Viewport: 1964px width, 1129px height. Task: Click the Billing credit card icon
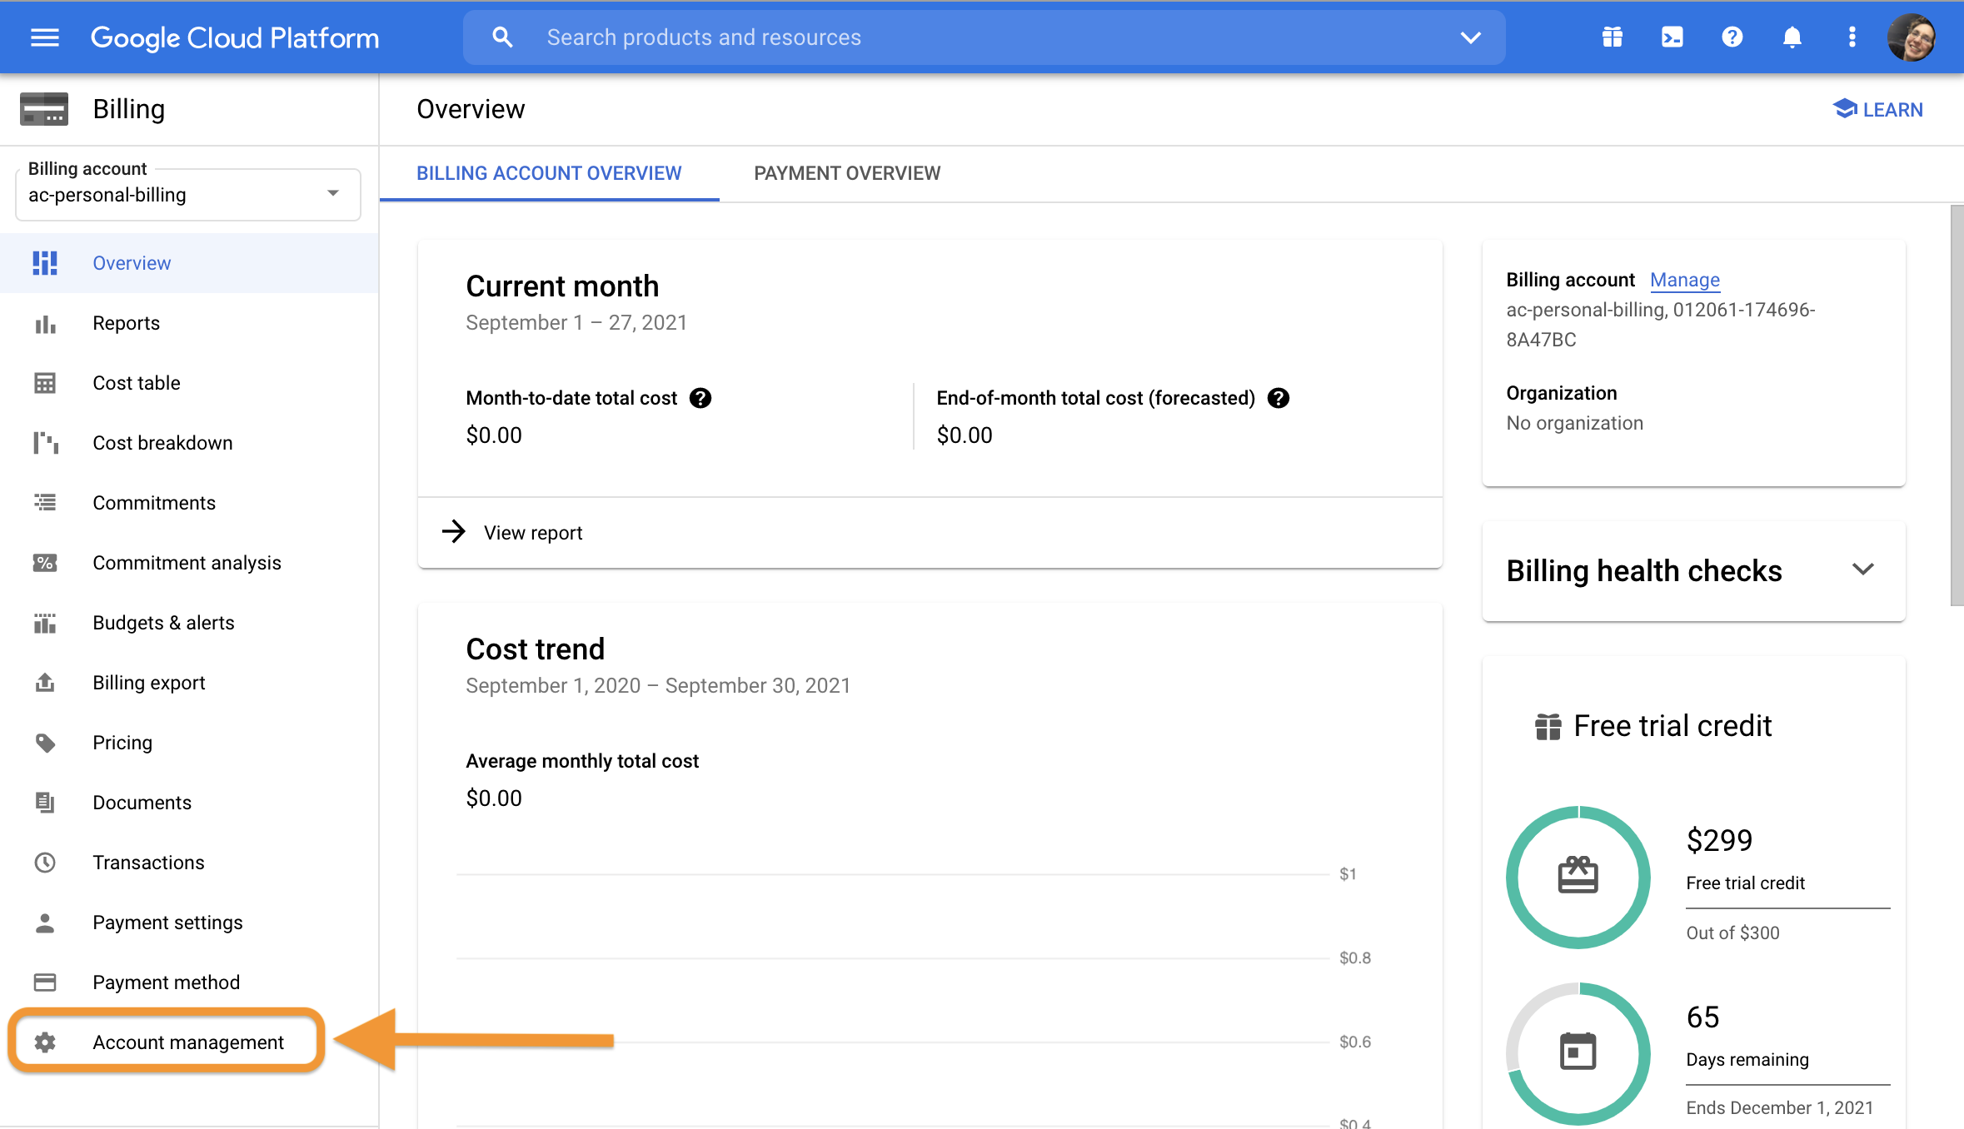(x=44, y=109)
